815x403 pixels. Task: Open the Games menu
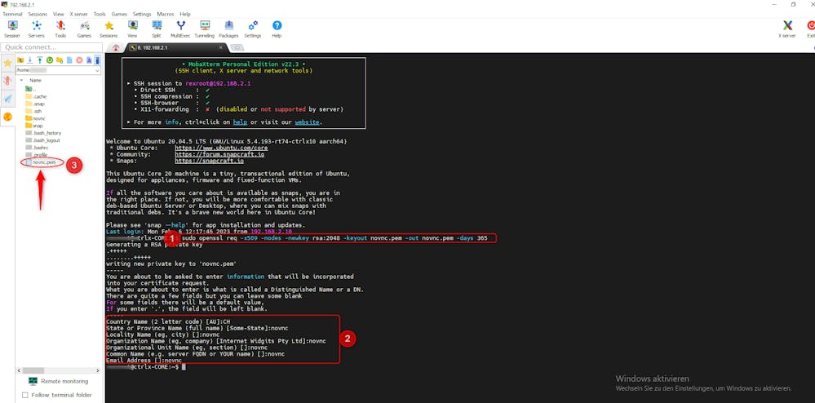(x=119, y=14)
